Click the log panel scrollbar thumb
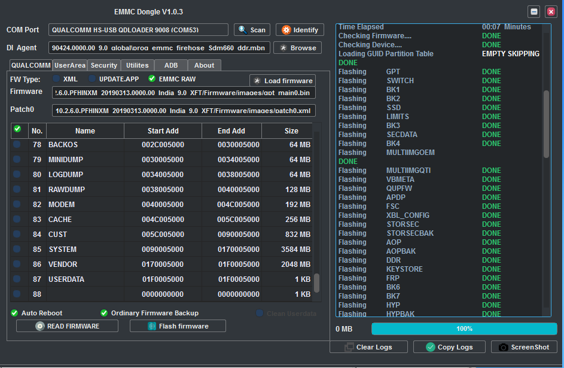This screenshot has width=564, height=368. 547,124
